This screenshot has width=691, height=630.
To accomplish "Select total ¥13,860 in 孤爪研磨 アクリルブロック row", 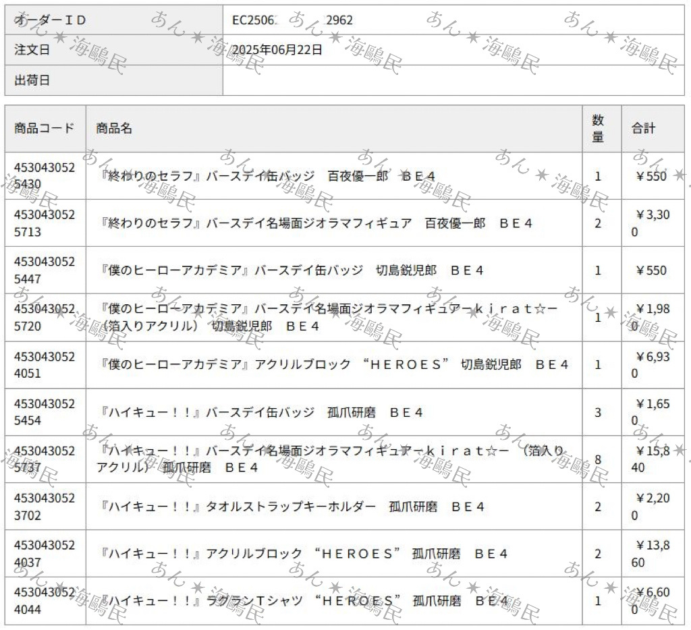I will (x=651, y=553).
